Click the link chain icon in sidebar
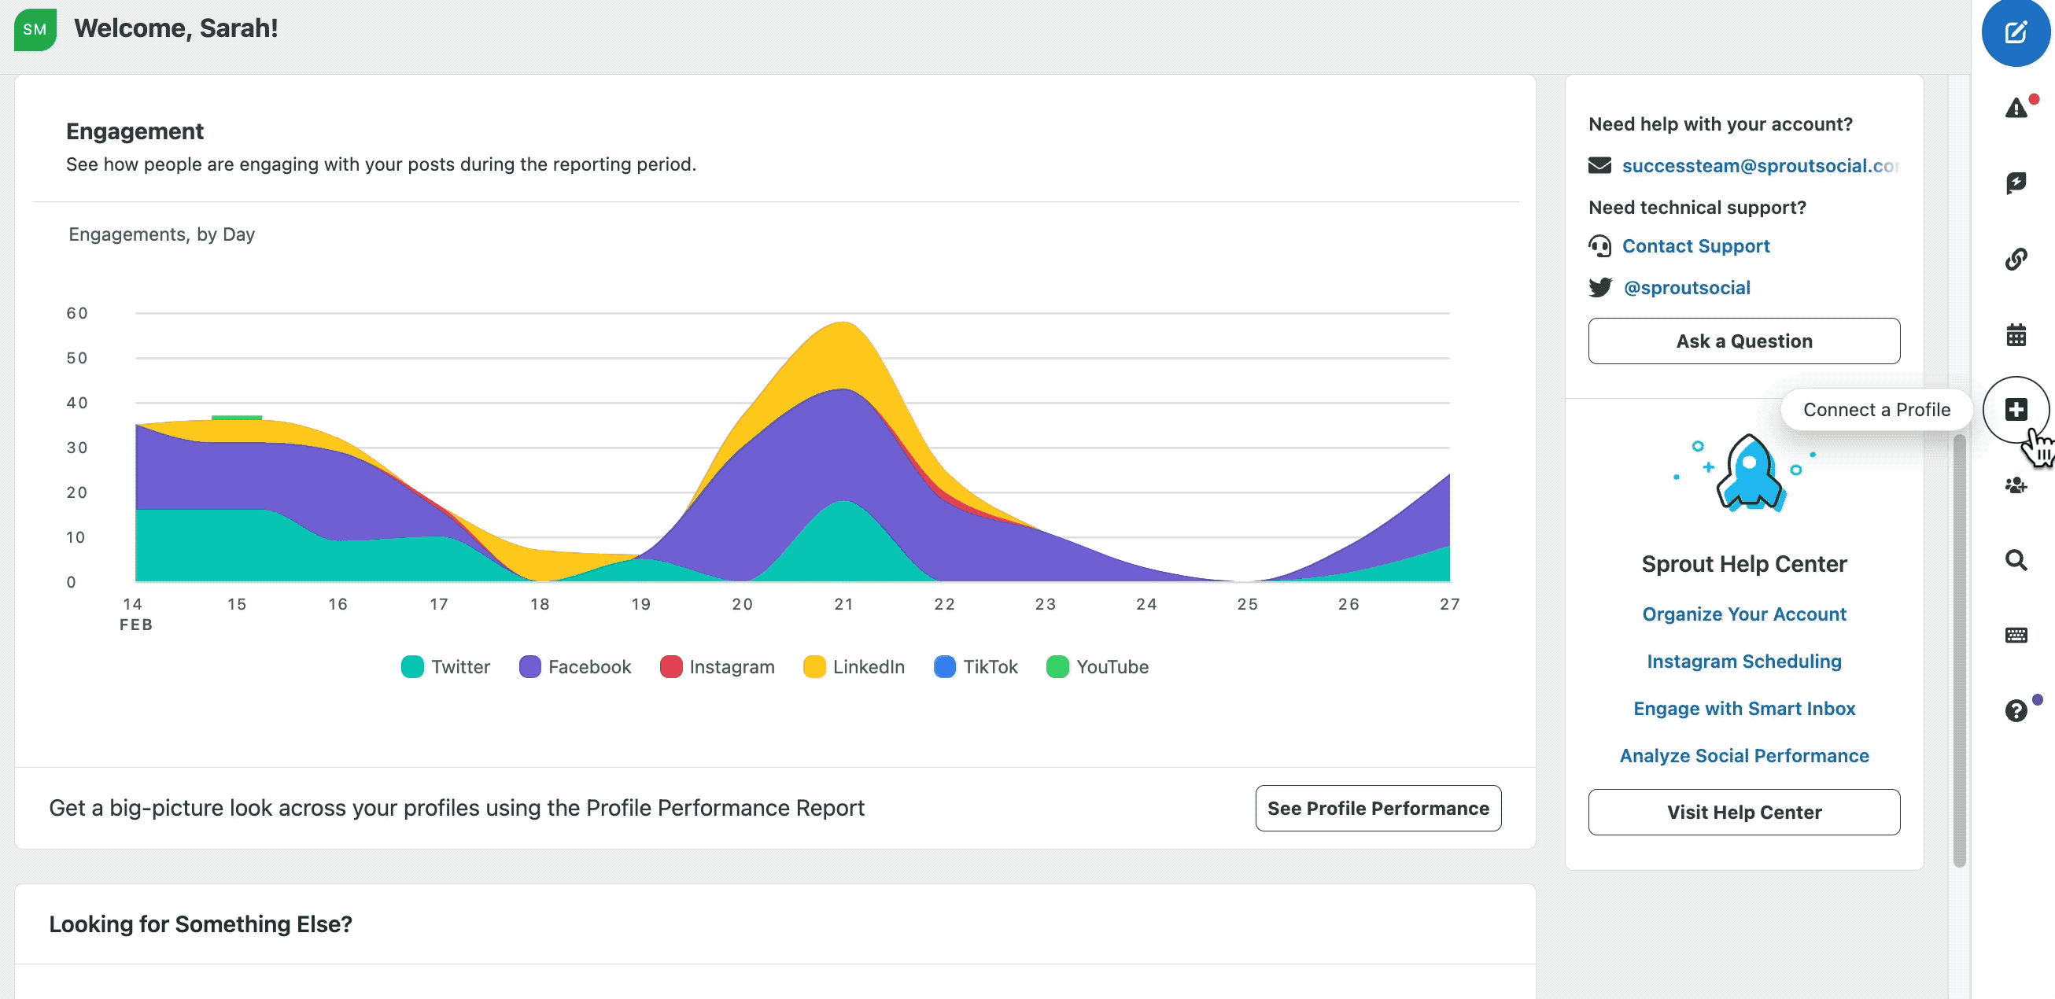Image resolution: width=2055 pixels, height=999 pixels. point(2016,259)
